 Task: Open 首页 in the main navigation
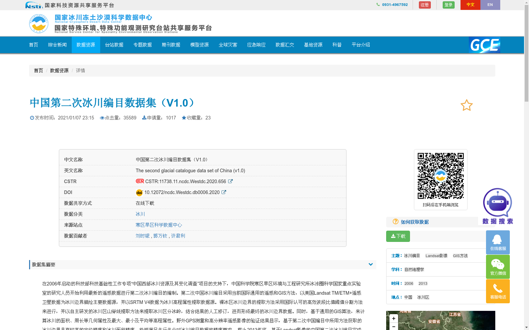click(34, 45)
